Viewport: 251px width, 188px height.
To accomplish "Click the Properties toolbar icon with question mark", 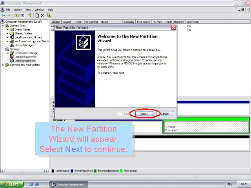I will pyautogui.click(x=29, y=16).
